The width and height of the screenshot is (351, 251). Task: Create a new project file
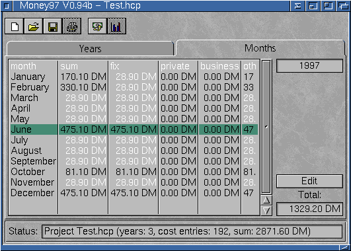coord(15,26)
